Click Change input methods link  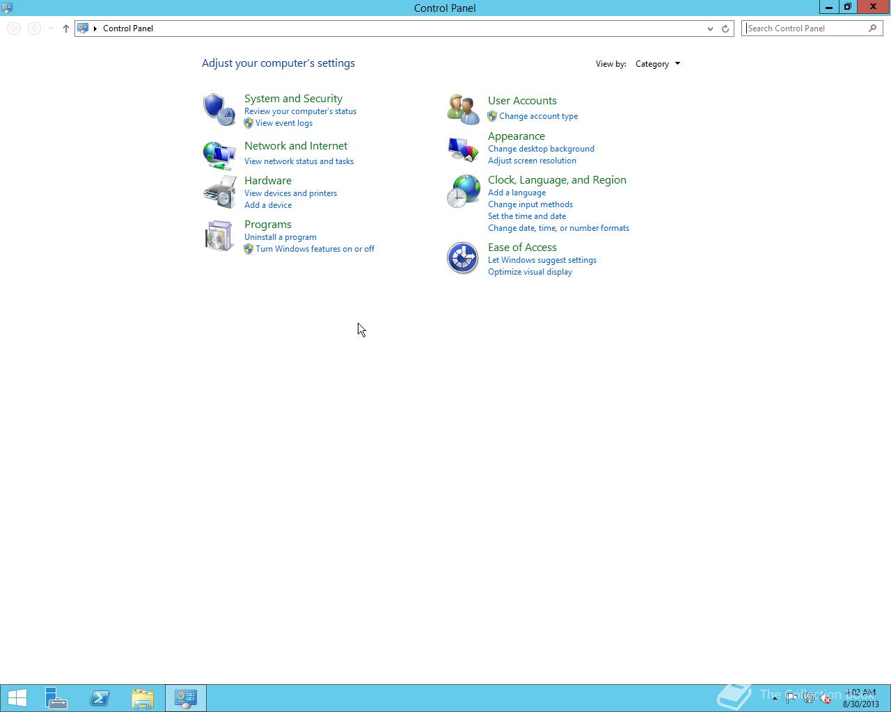[x=530, y=204]
